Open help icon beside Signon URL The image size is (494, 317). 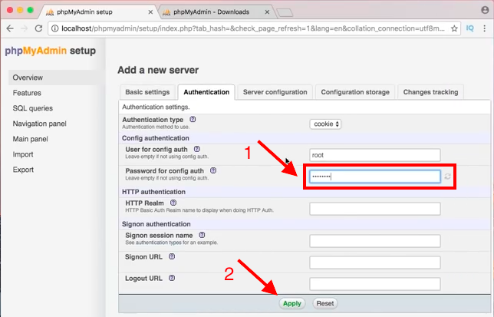tap(172, 256)
